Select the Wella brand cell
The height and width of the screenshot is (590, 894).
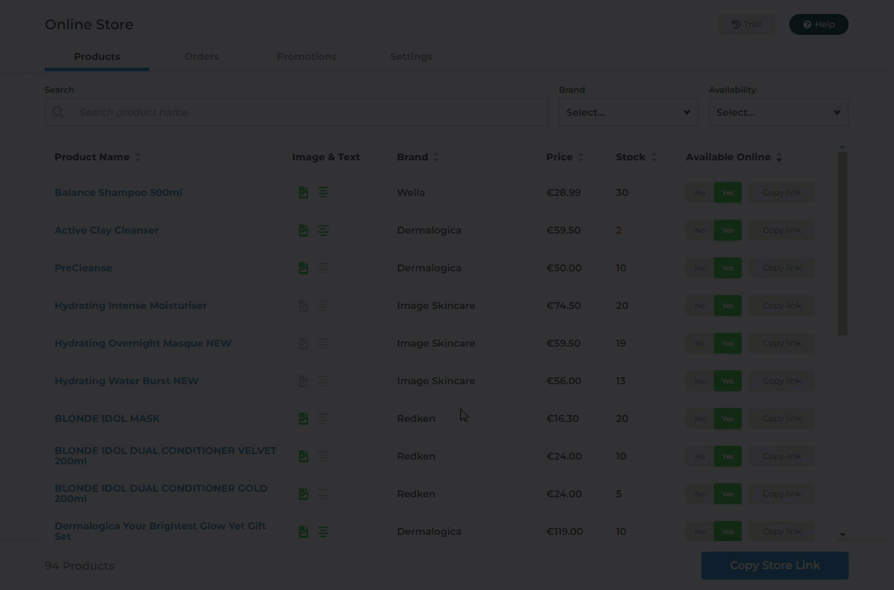[411, 192]
